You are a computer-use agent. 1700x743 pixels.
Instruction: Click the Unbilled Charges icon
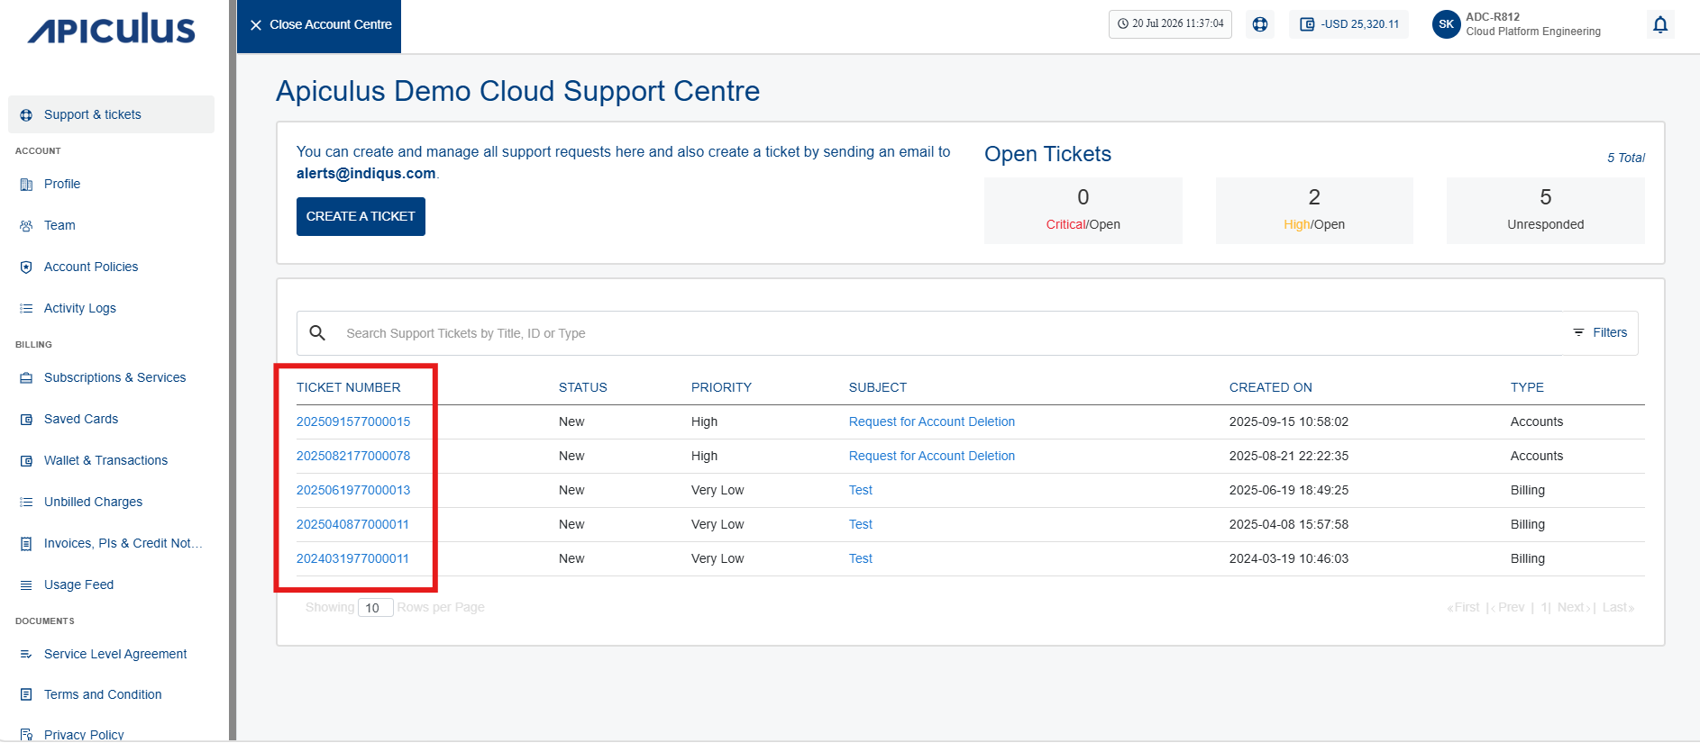tap(26, 503)
